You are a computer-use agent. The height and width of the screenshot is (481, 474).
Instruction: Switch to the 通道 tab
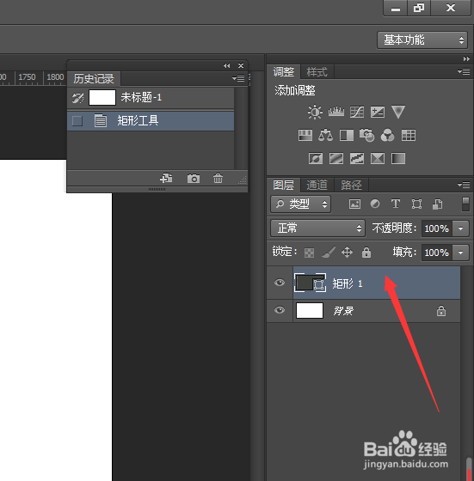(317, 185)
